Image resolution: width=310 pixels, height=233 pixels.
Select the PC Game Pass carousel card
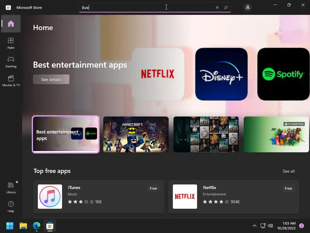click(276, 134)
